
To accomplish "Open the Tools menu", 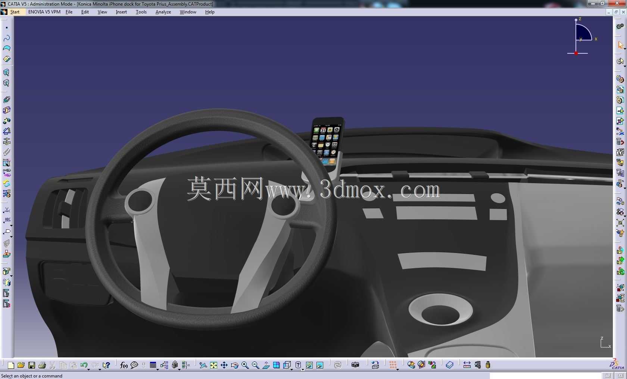I will pos(141,12).
